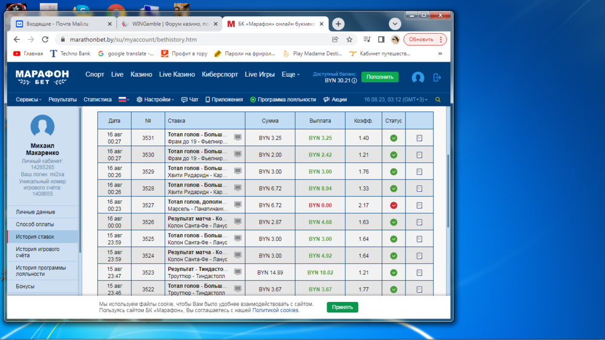Expand the Сервисы dropdown menu

coord(28,100)
